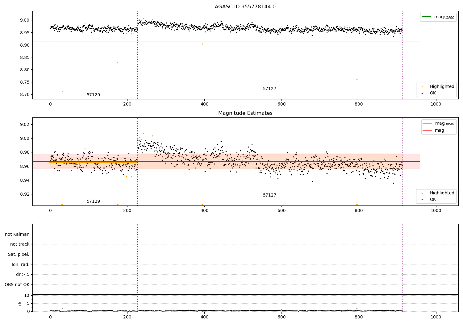Select OK in Magnitude Estimates legend
This screenshot has width=463, height=324.
(x=429, y=200)
